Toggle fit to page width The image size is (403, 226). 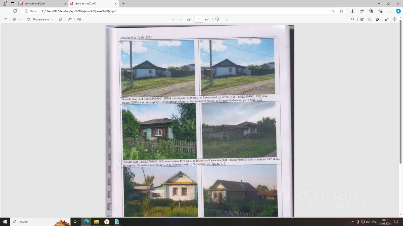click(x=189, y=19)
